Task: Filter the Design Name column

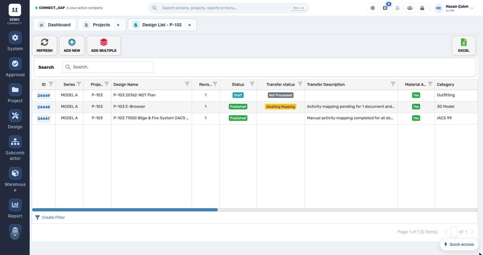Action: [x=187, y=84]
